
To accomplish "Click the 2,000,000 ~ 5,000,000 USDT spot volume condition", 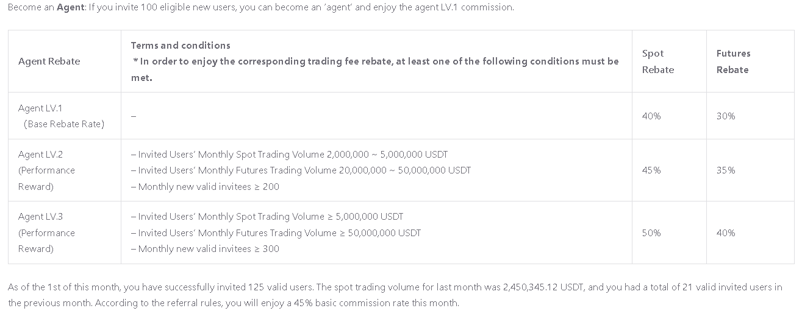I will pos(290,155).
